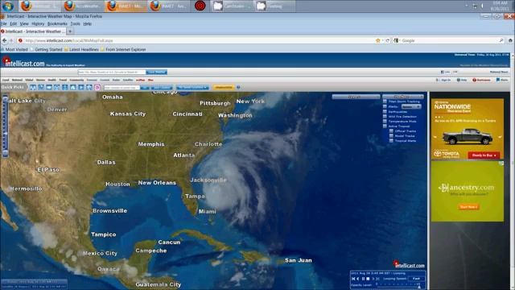The height and width of the screenshot is (290, 515).
Task: Open Most Visited bookmarks folder
Action: coord(14,50)
